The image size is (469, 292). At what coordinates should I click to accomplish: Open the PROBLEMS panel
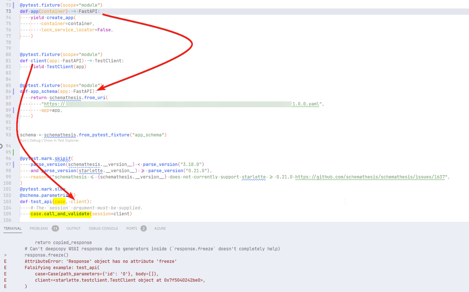coord(39,228)
